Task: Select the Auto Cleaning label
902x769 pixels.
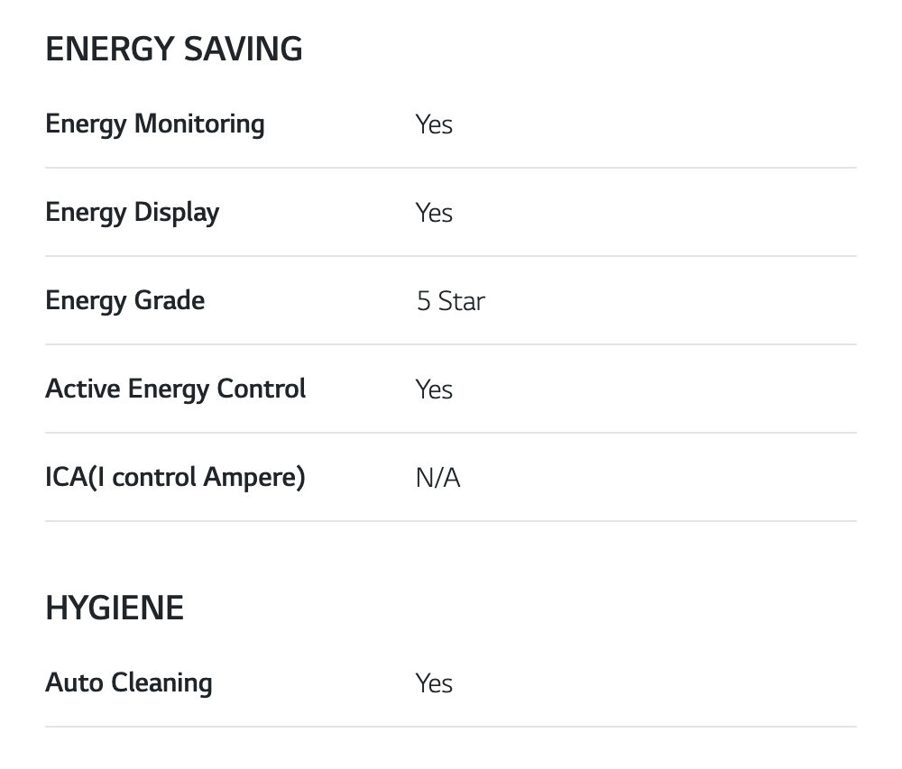Action: tap(128, 682)
